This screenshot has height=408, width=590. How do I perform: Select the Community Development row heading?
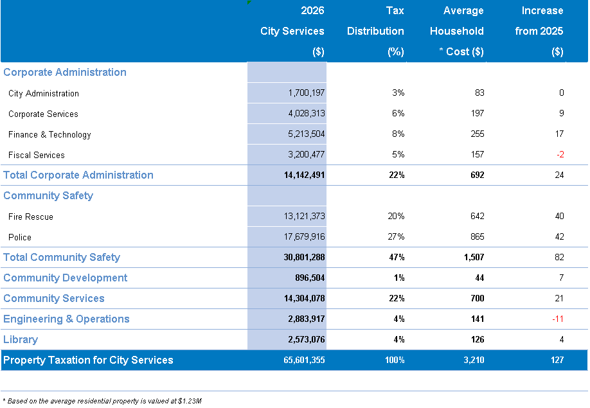pos(66,278)
